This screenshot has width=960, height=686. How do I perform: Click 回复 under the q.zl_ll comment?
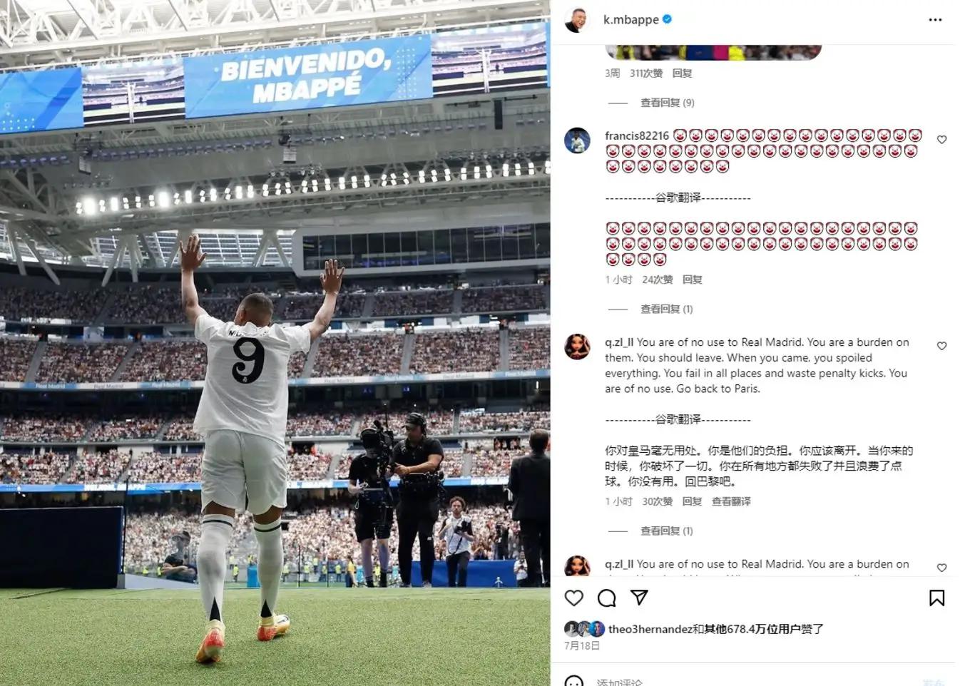[x=692, y=501]
